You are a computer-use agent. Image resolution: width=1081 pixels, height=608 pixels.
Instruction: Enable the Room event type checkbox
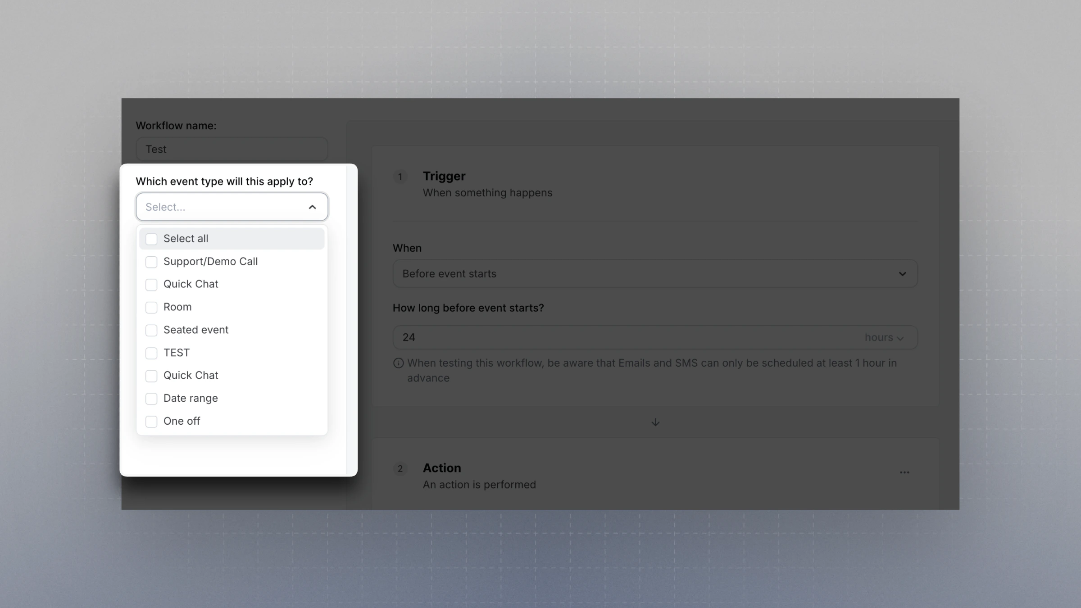[151, 307]
